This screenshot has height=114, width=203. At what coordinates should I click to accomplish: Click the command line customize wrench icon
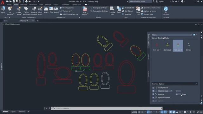[49, 108]
